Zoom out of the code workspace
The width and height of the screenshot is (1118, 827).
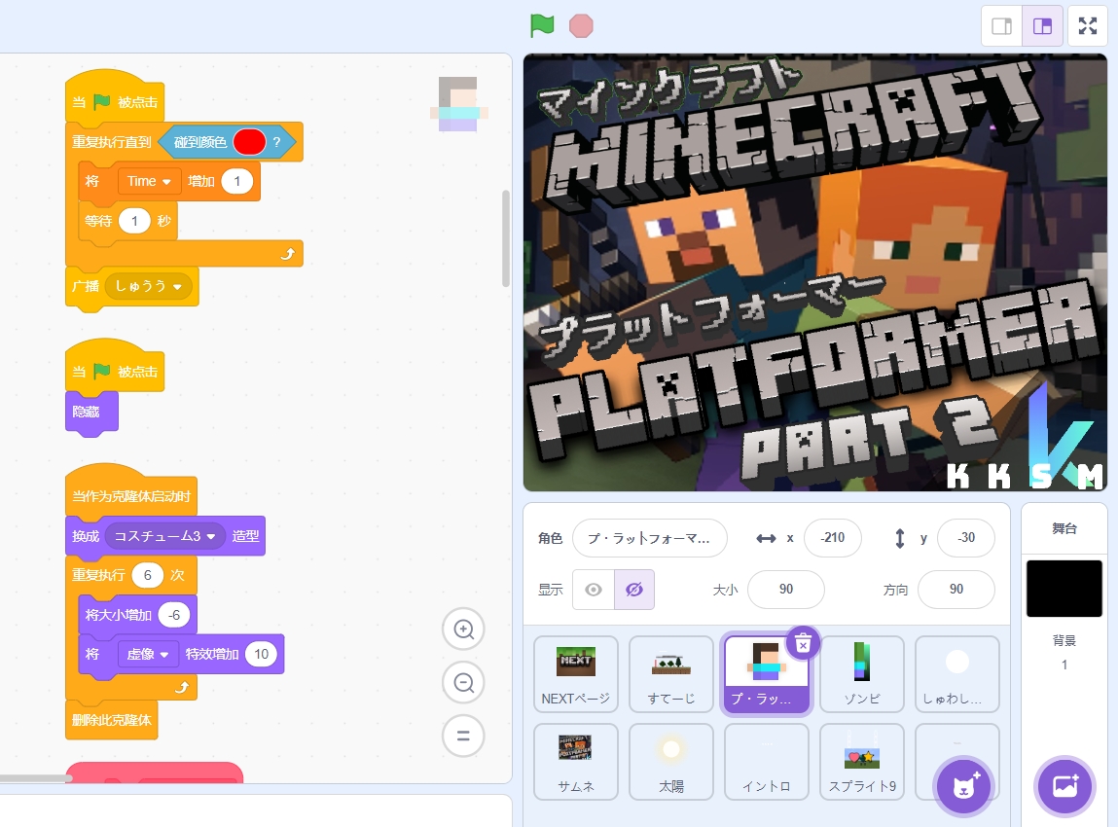pyautogui.click(x=463, y=683)
